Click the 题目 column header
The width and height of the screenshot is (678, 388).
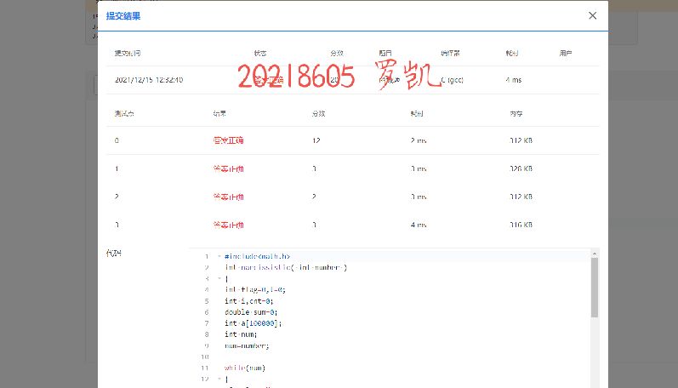click(x=385, y=54)
